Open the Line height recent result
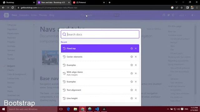The height and width of the screenshot is (112, 200). tap(100, 98)
